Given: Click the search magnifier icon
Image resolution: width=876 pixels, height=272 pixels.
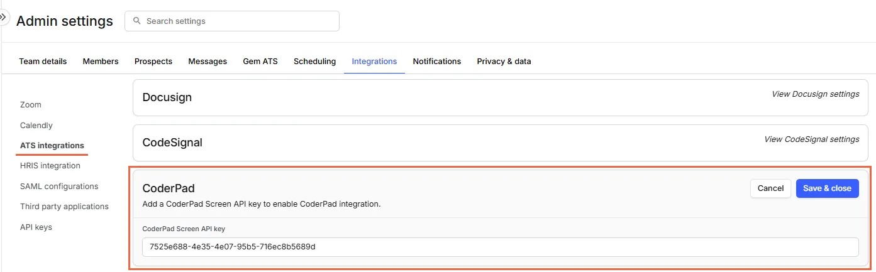Looking at the screenshot, I should tap(136, 21).
